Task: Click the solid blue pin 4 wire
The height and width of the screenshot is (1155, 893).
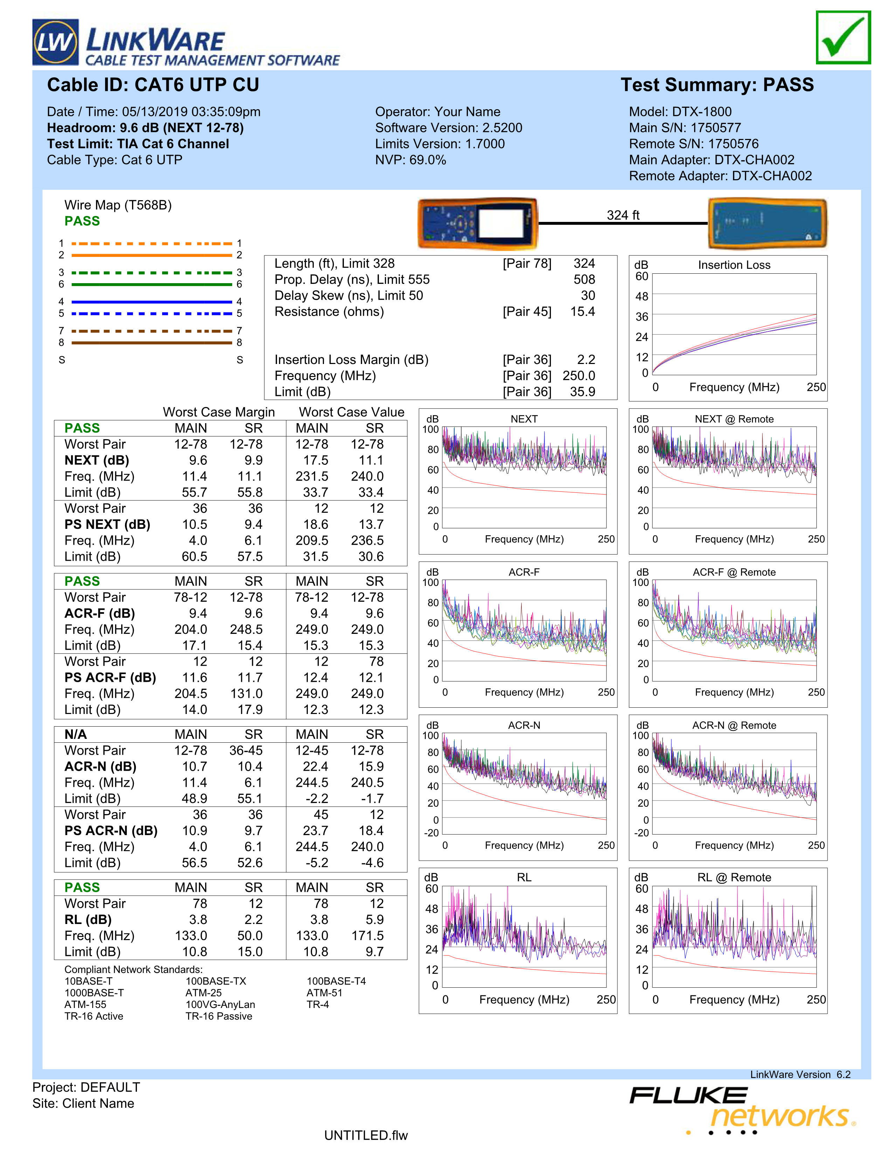Action: [x=151, y=302]
